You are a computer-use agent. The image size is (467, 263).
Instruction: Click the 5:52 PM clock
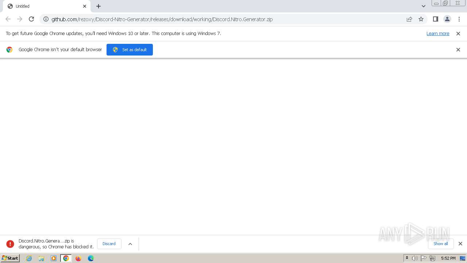click(x=448, y=258)
